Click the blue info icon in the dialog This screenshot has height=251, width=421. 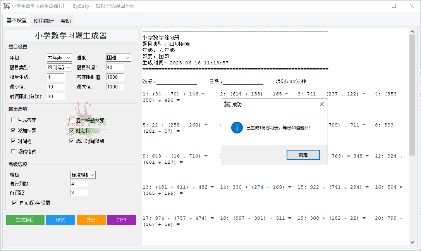pos(237,127)
